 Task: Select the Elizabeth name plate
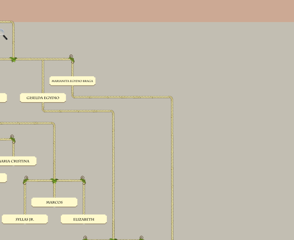84,220
